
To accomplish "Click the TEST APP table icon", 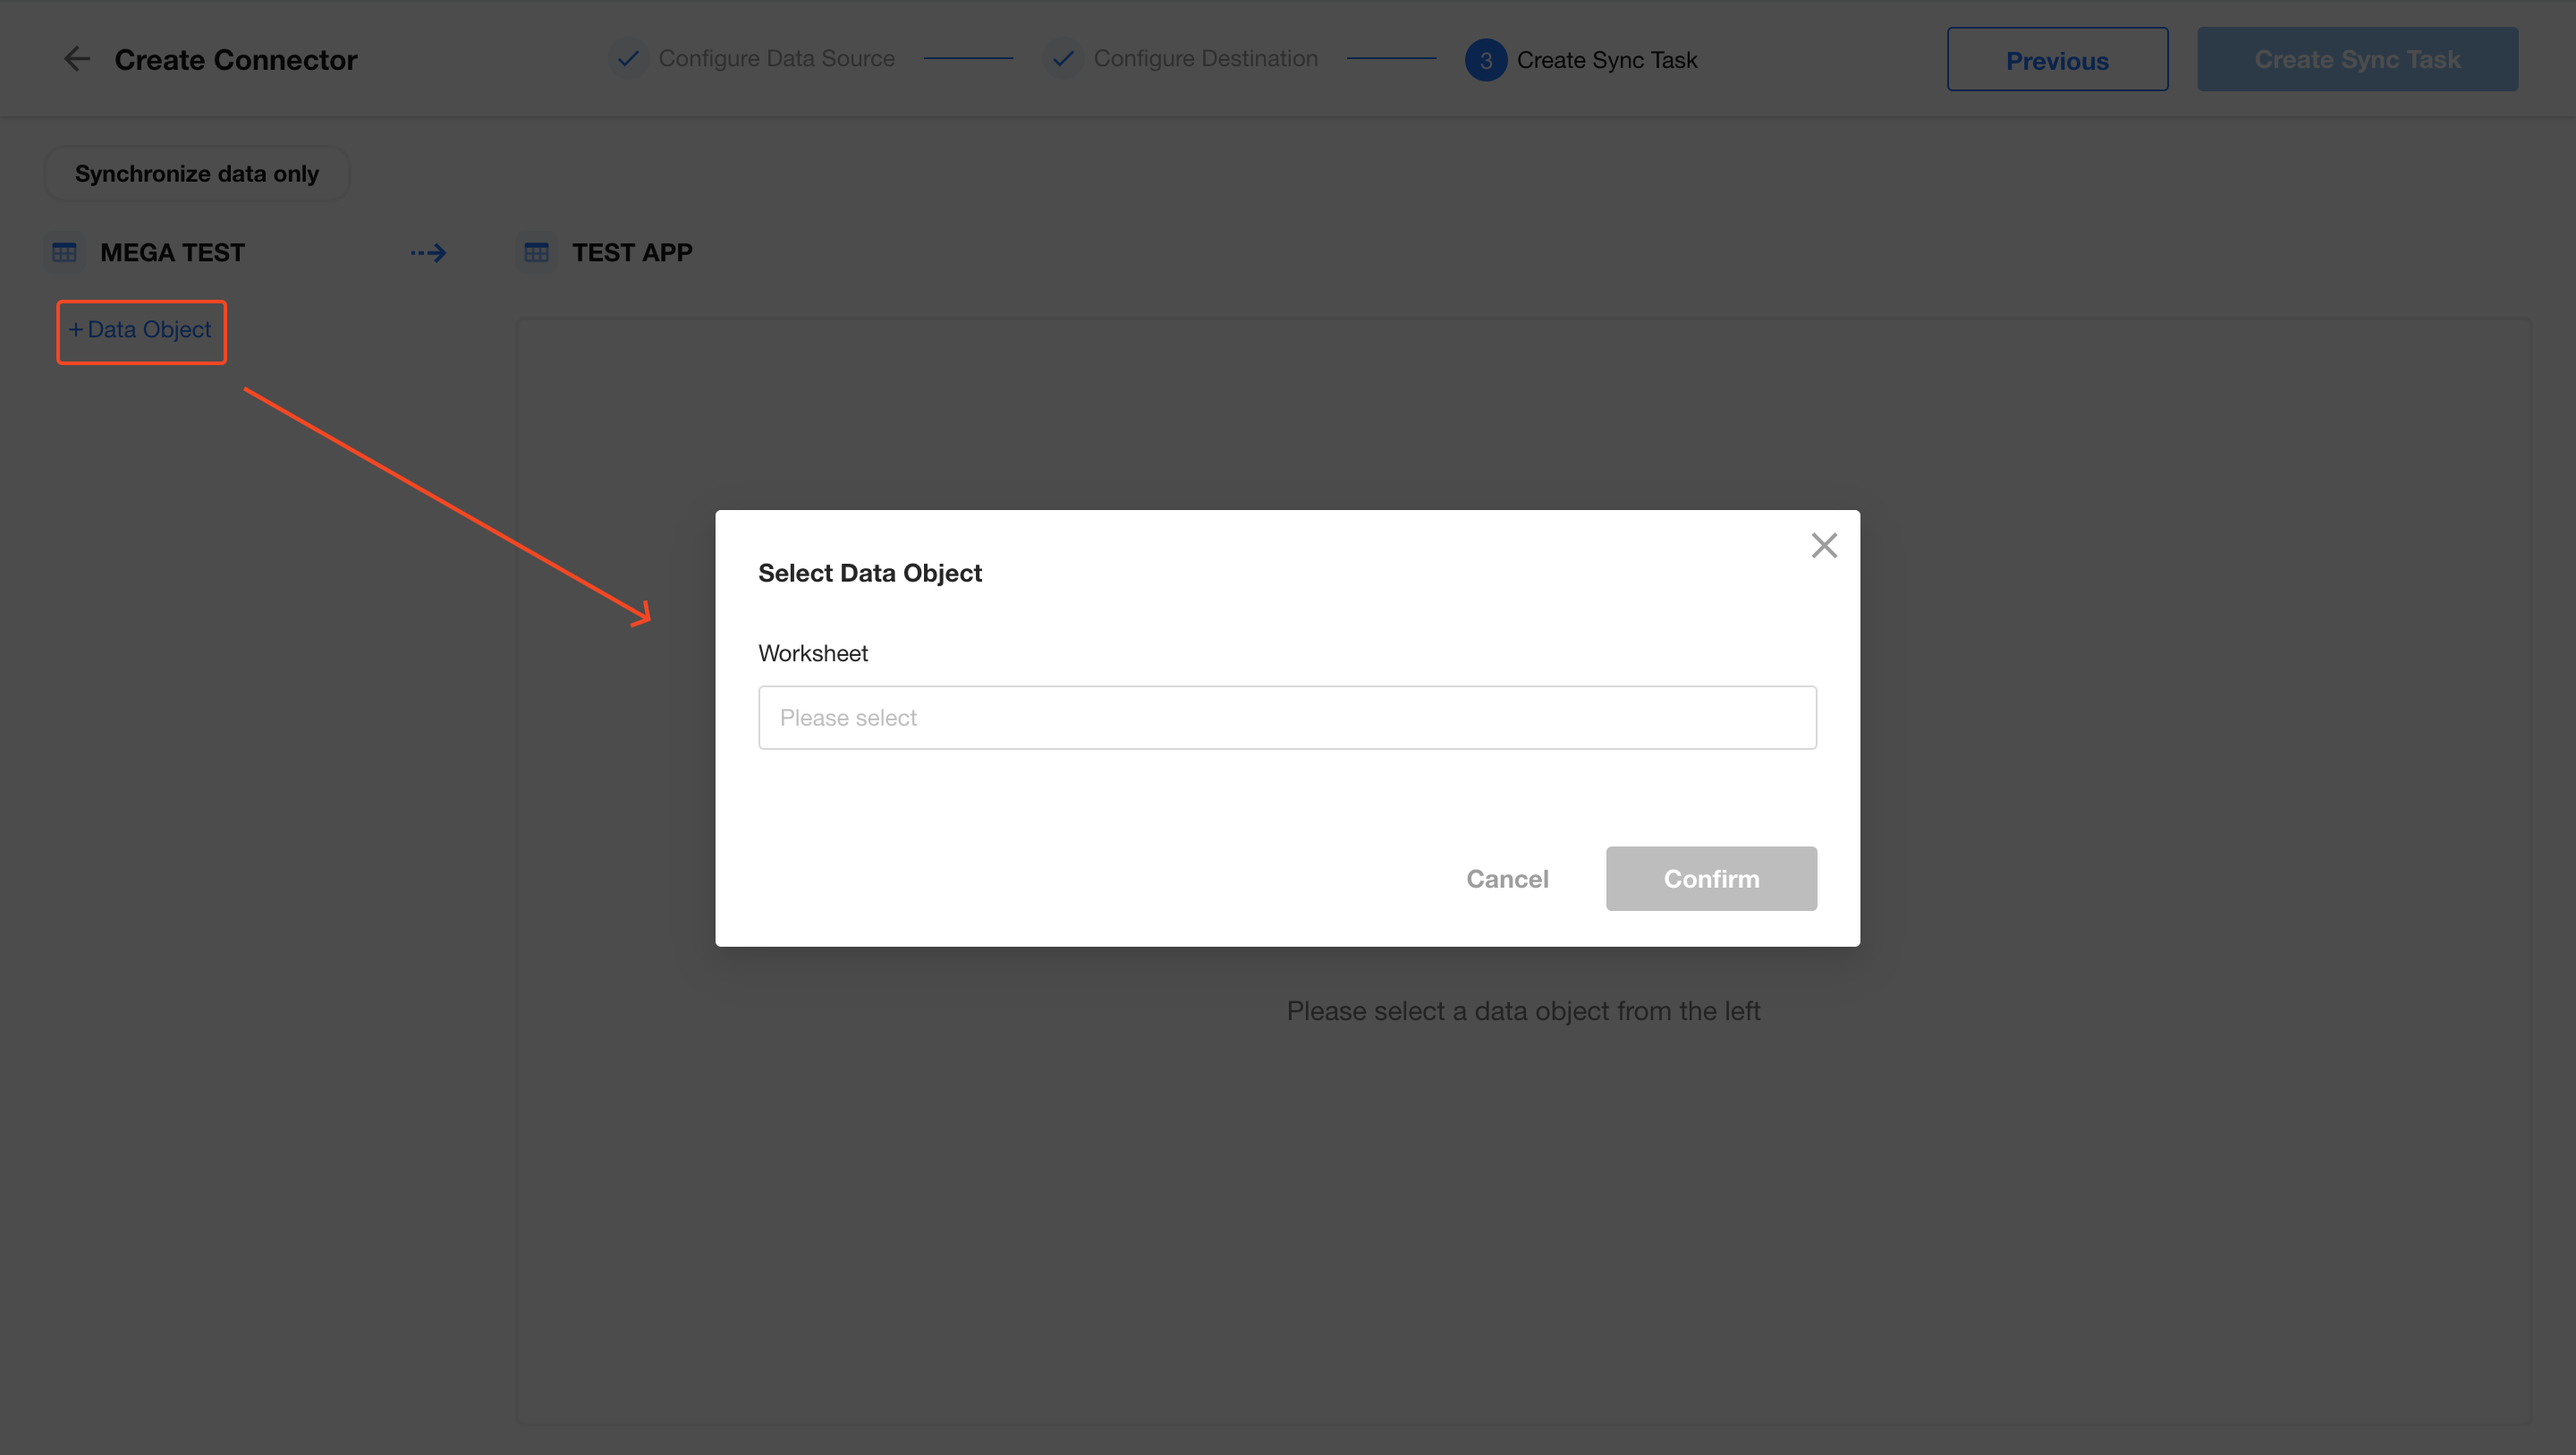I will click(537, 252).
